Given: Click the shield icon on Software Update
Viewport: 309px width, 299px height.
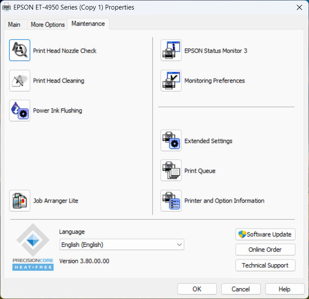Looking at the screenshot, I should point(242,234).
